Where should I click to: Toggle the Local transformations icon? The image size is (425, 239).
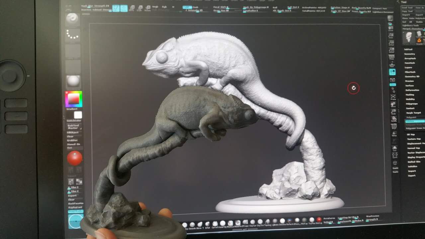(392, 72)
